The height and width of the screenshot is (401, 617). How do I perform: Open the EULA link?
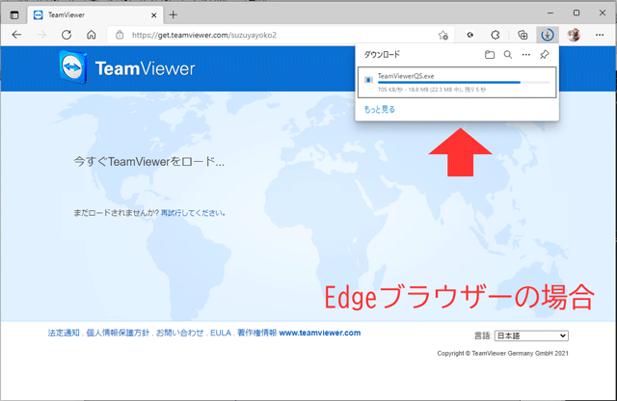tap(221, 333)
